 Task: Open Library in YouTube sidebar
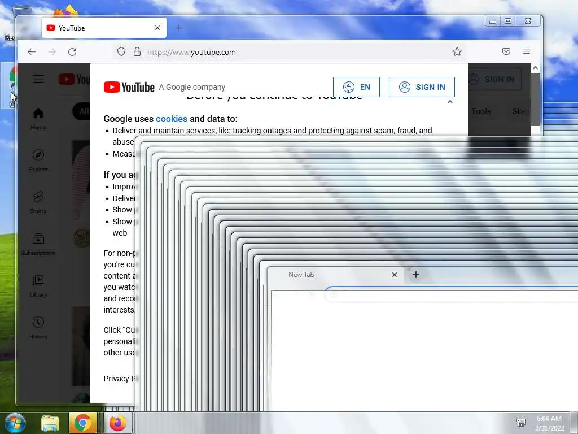38,286
